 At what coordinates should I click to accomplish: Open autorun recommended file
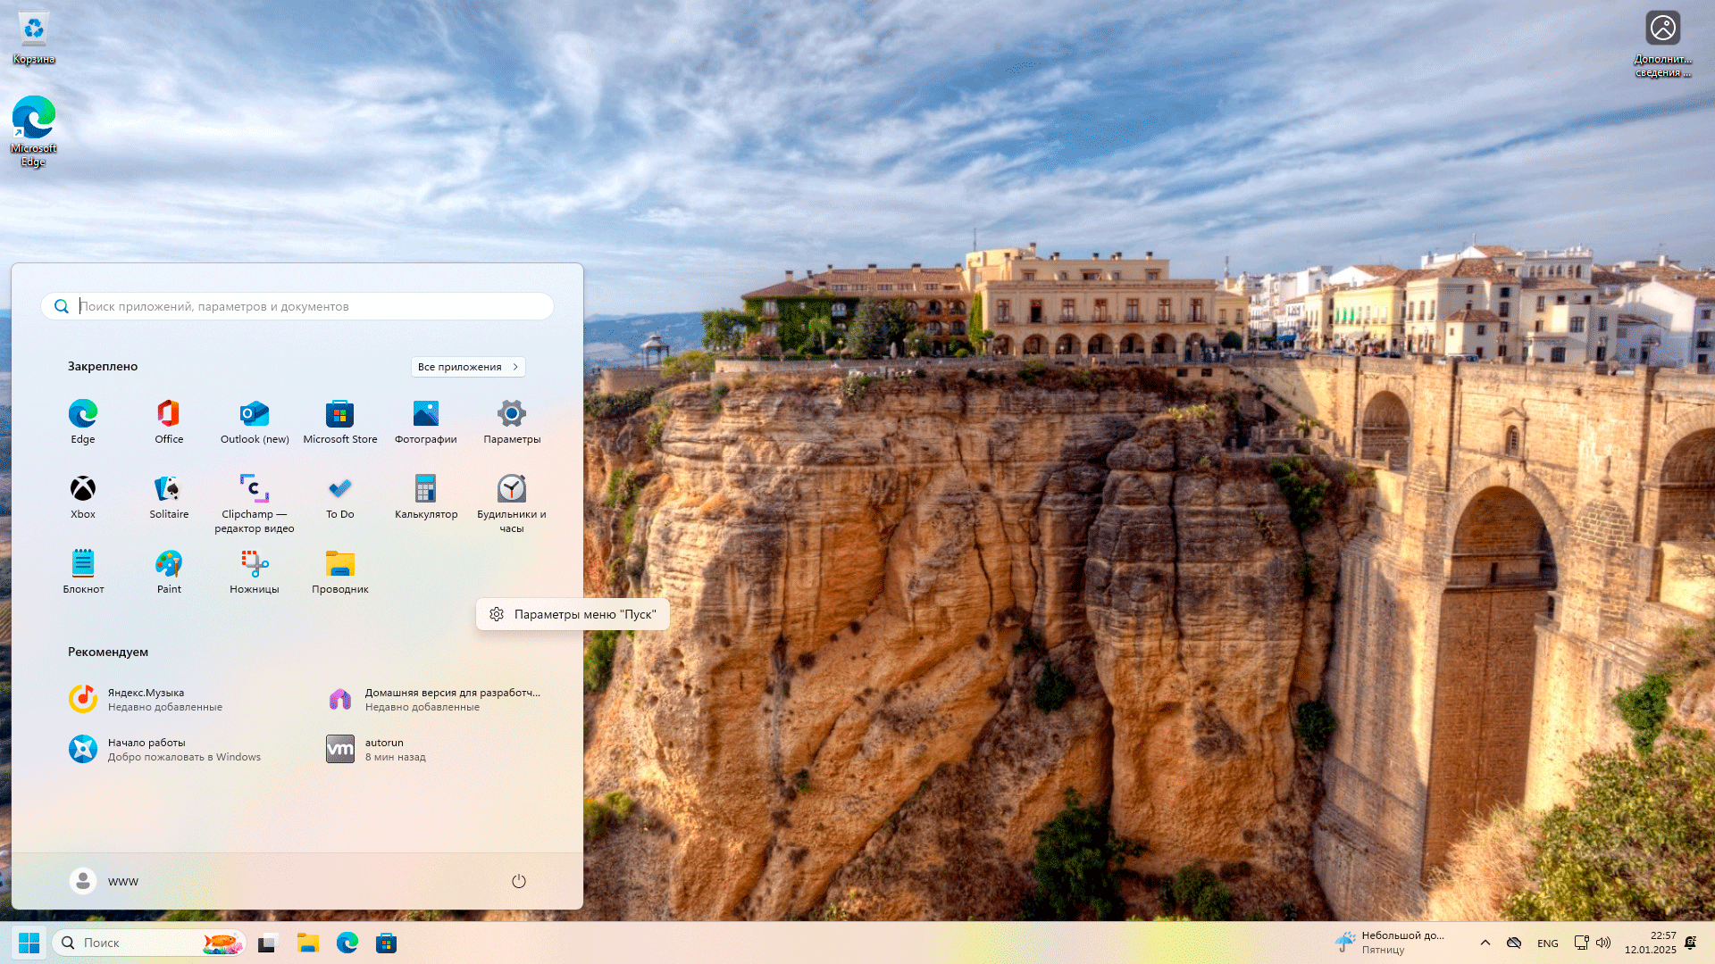point(384,749)
